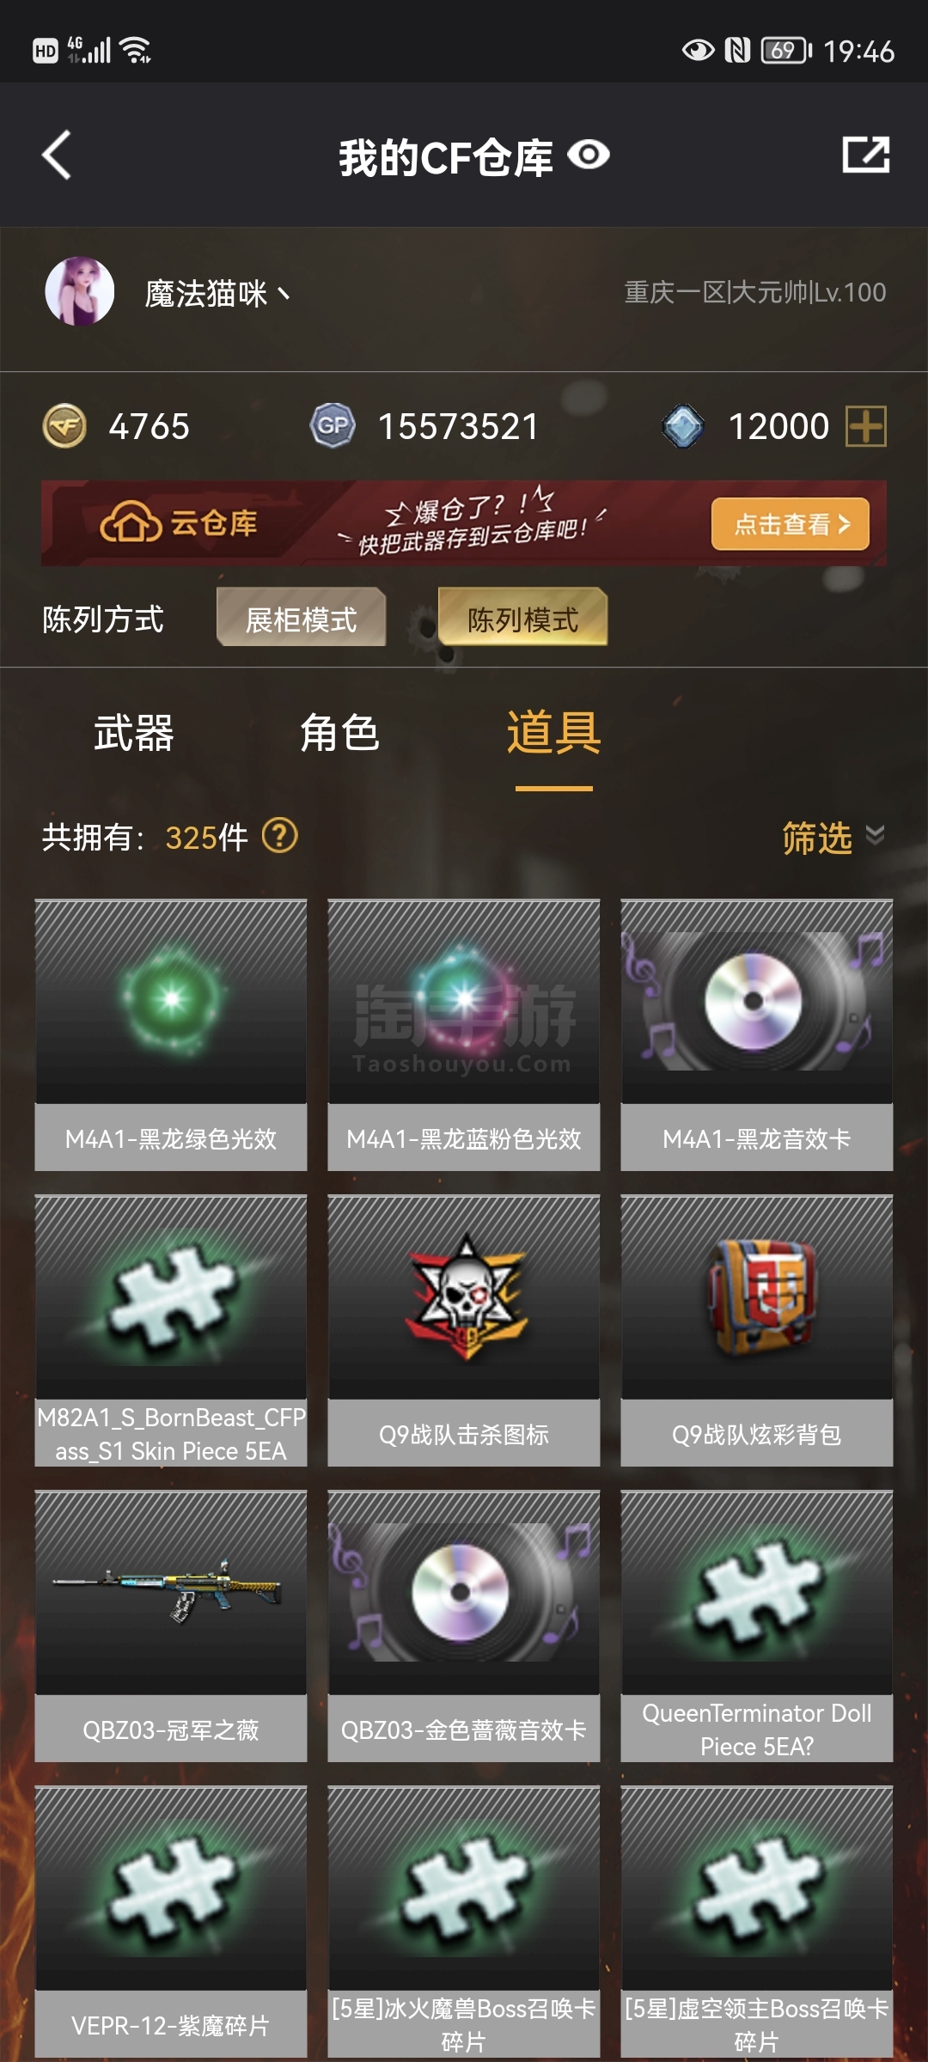Go back with the left arrow icon
928x2062 pixels.
tap(57, 156)
